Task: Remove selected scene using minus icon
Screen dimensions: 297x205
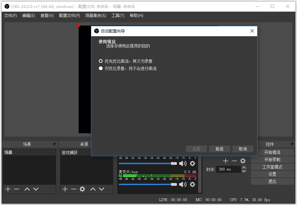Action: tap(17, 189)
